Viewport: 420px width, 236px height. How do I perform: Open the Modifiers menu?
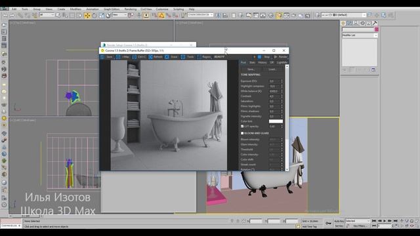pyautogui.click(x=75, y=9)
